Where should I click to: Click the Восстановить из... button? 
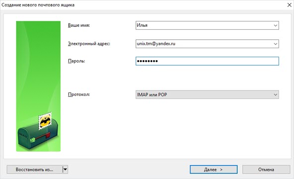pos(34,170)
